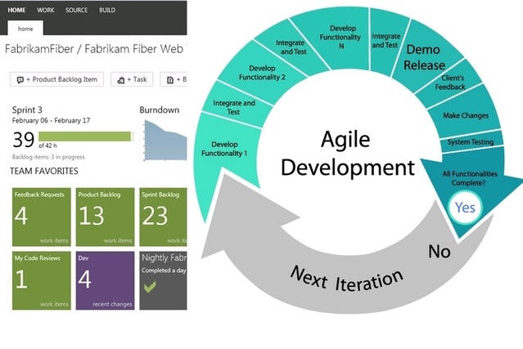The image size is (523, 349).
Task: Click the Make Changes segment
Action: click(466, 115)
